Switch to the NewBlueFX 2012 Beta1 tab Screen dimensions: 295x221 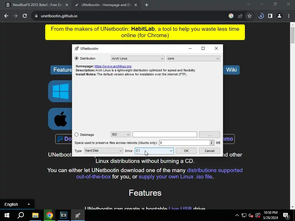(x=37, y=5)
